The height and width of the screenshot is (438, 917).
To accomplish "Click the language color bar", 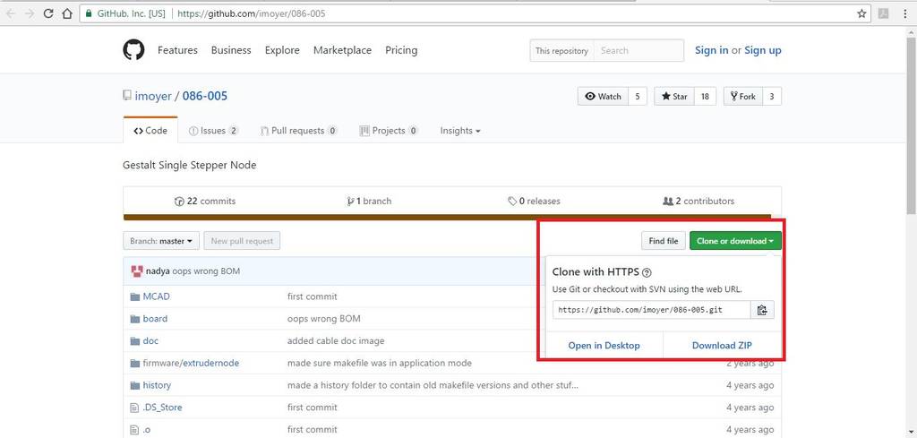I will [447, 218].
